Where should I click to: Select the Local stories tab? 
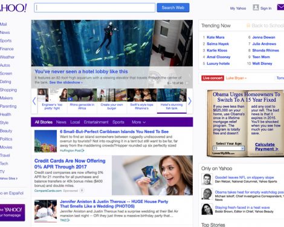75,122
